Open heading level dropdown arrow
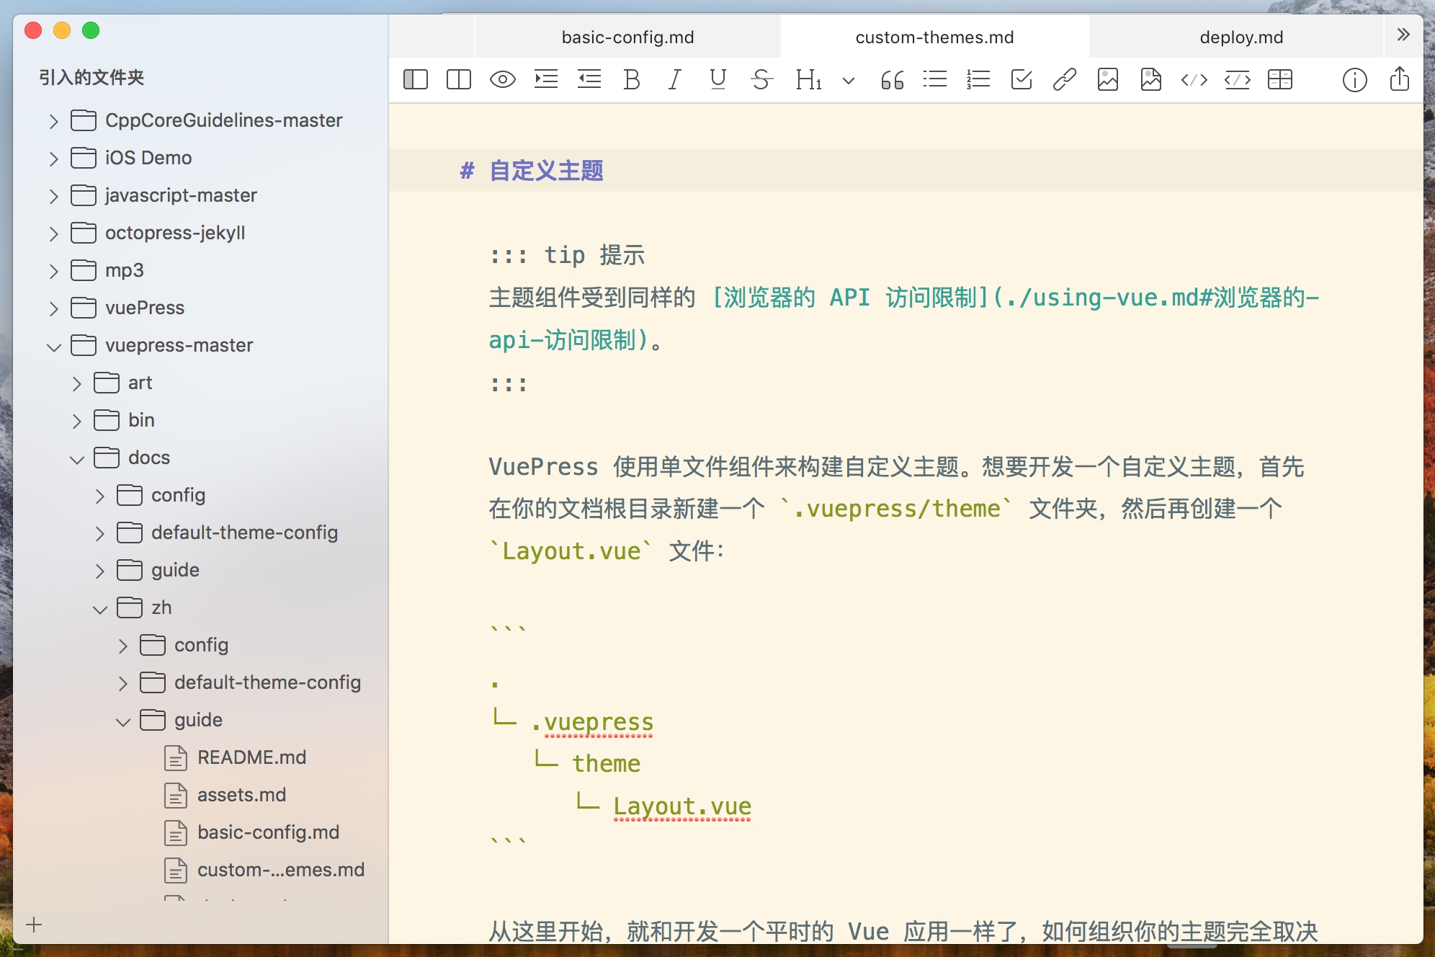1435x957 pixels. [849, 80]
